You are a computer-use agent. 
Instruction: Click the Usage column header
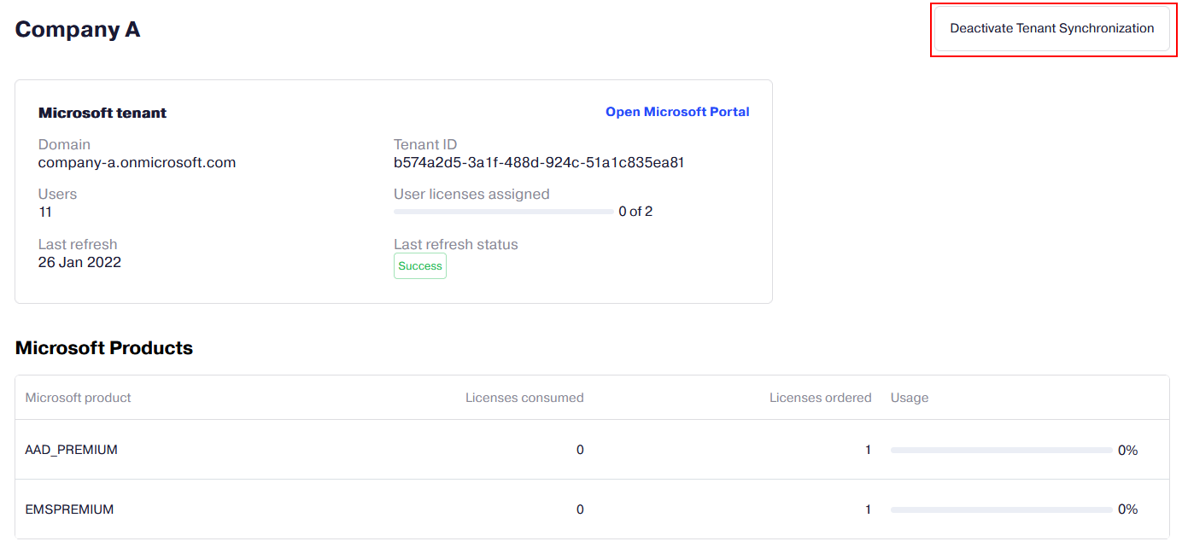pyautogui.click(x=910, y=398)
